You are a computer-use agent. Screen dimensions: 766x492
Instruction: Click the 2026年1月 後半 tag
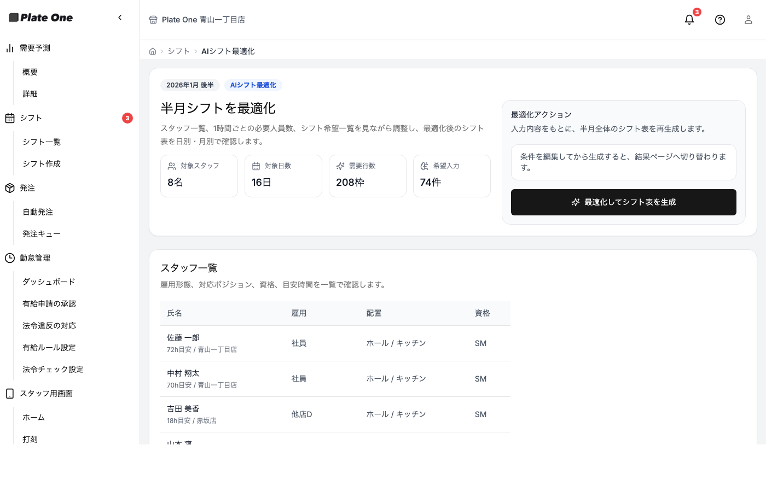(x=190, y=85)
